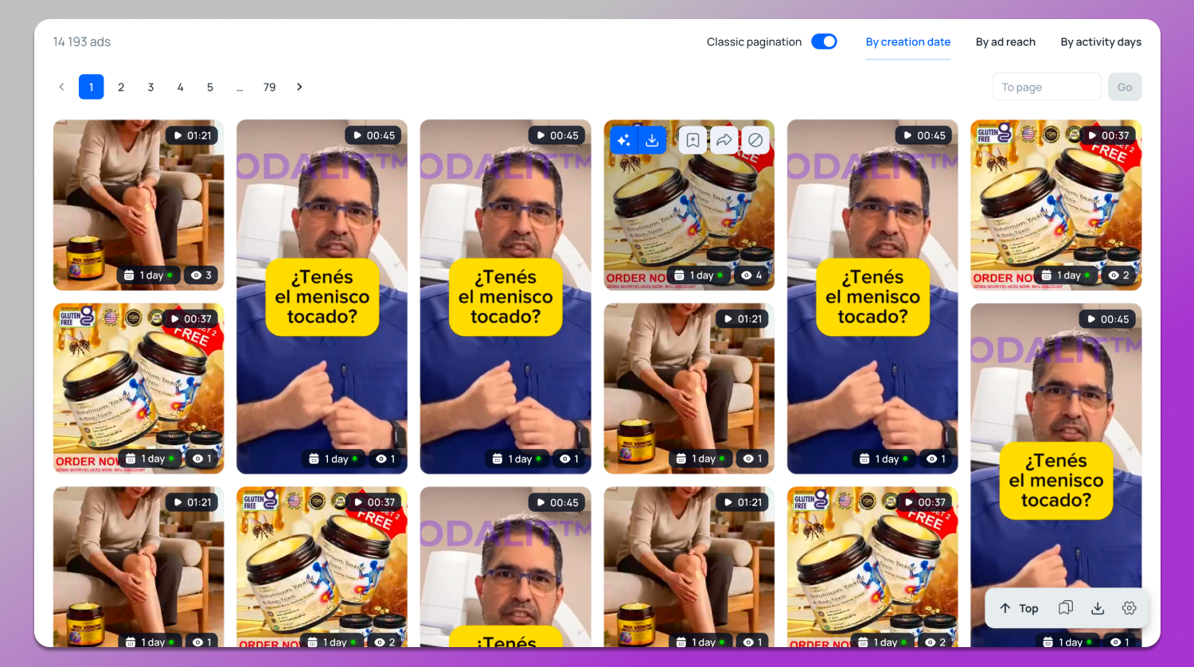This screenshot has width=1194, height=667.
Task: Focus the To page input field
Action: 1046,87
